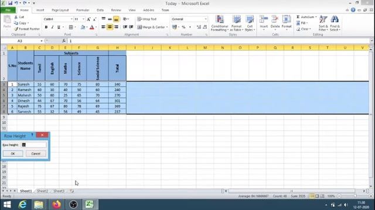The height and width of the screenshot is (210, 375).
Task: Click OK in Row Height dialog
Action: (x=13, y=153)
